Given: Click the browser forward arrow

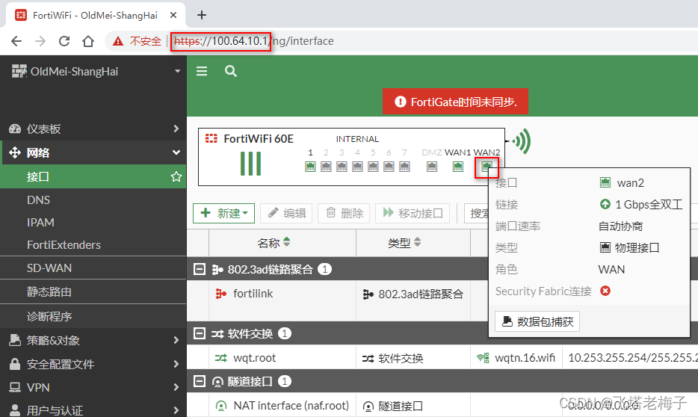Looking at the screenshot, I should point(40,41).
